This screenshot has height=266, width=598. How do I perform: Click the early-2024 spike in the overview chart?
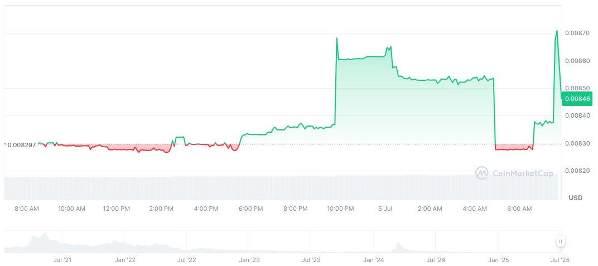coord(398,245)
